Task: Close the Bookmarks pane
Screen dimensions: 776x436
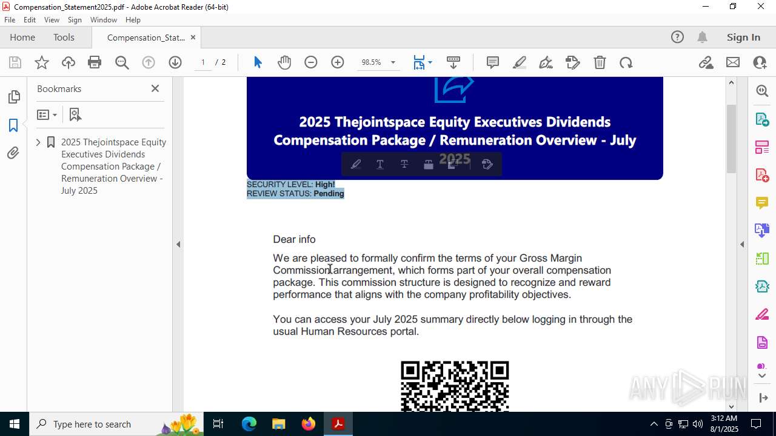Action: [x=155, y=88]
